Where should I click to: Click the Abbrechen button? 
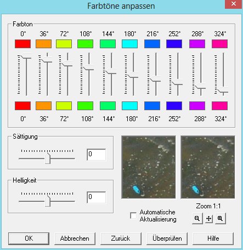tap(75, 238)
